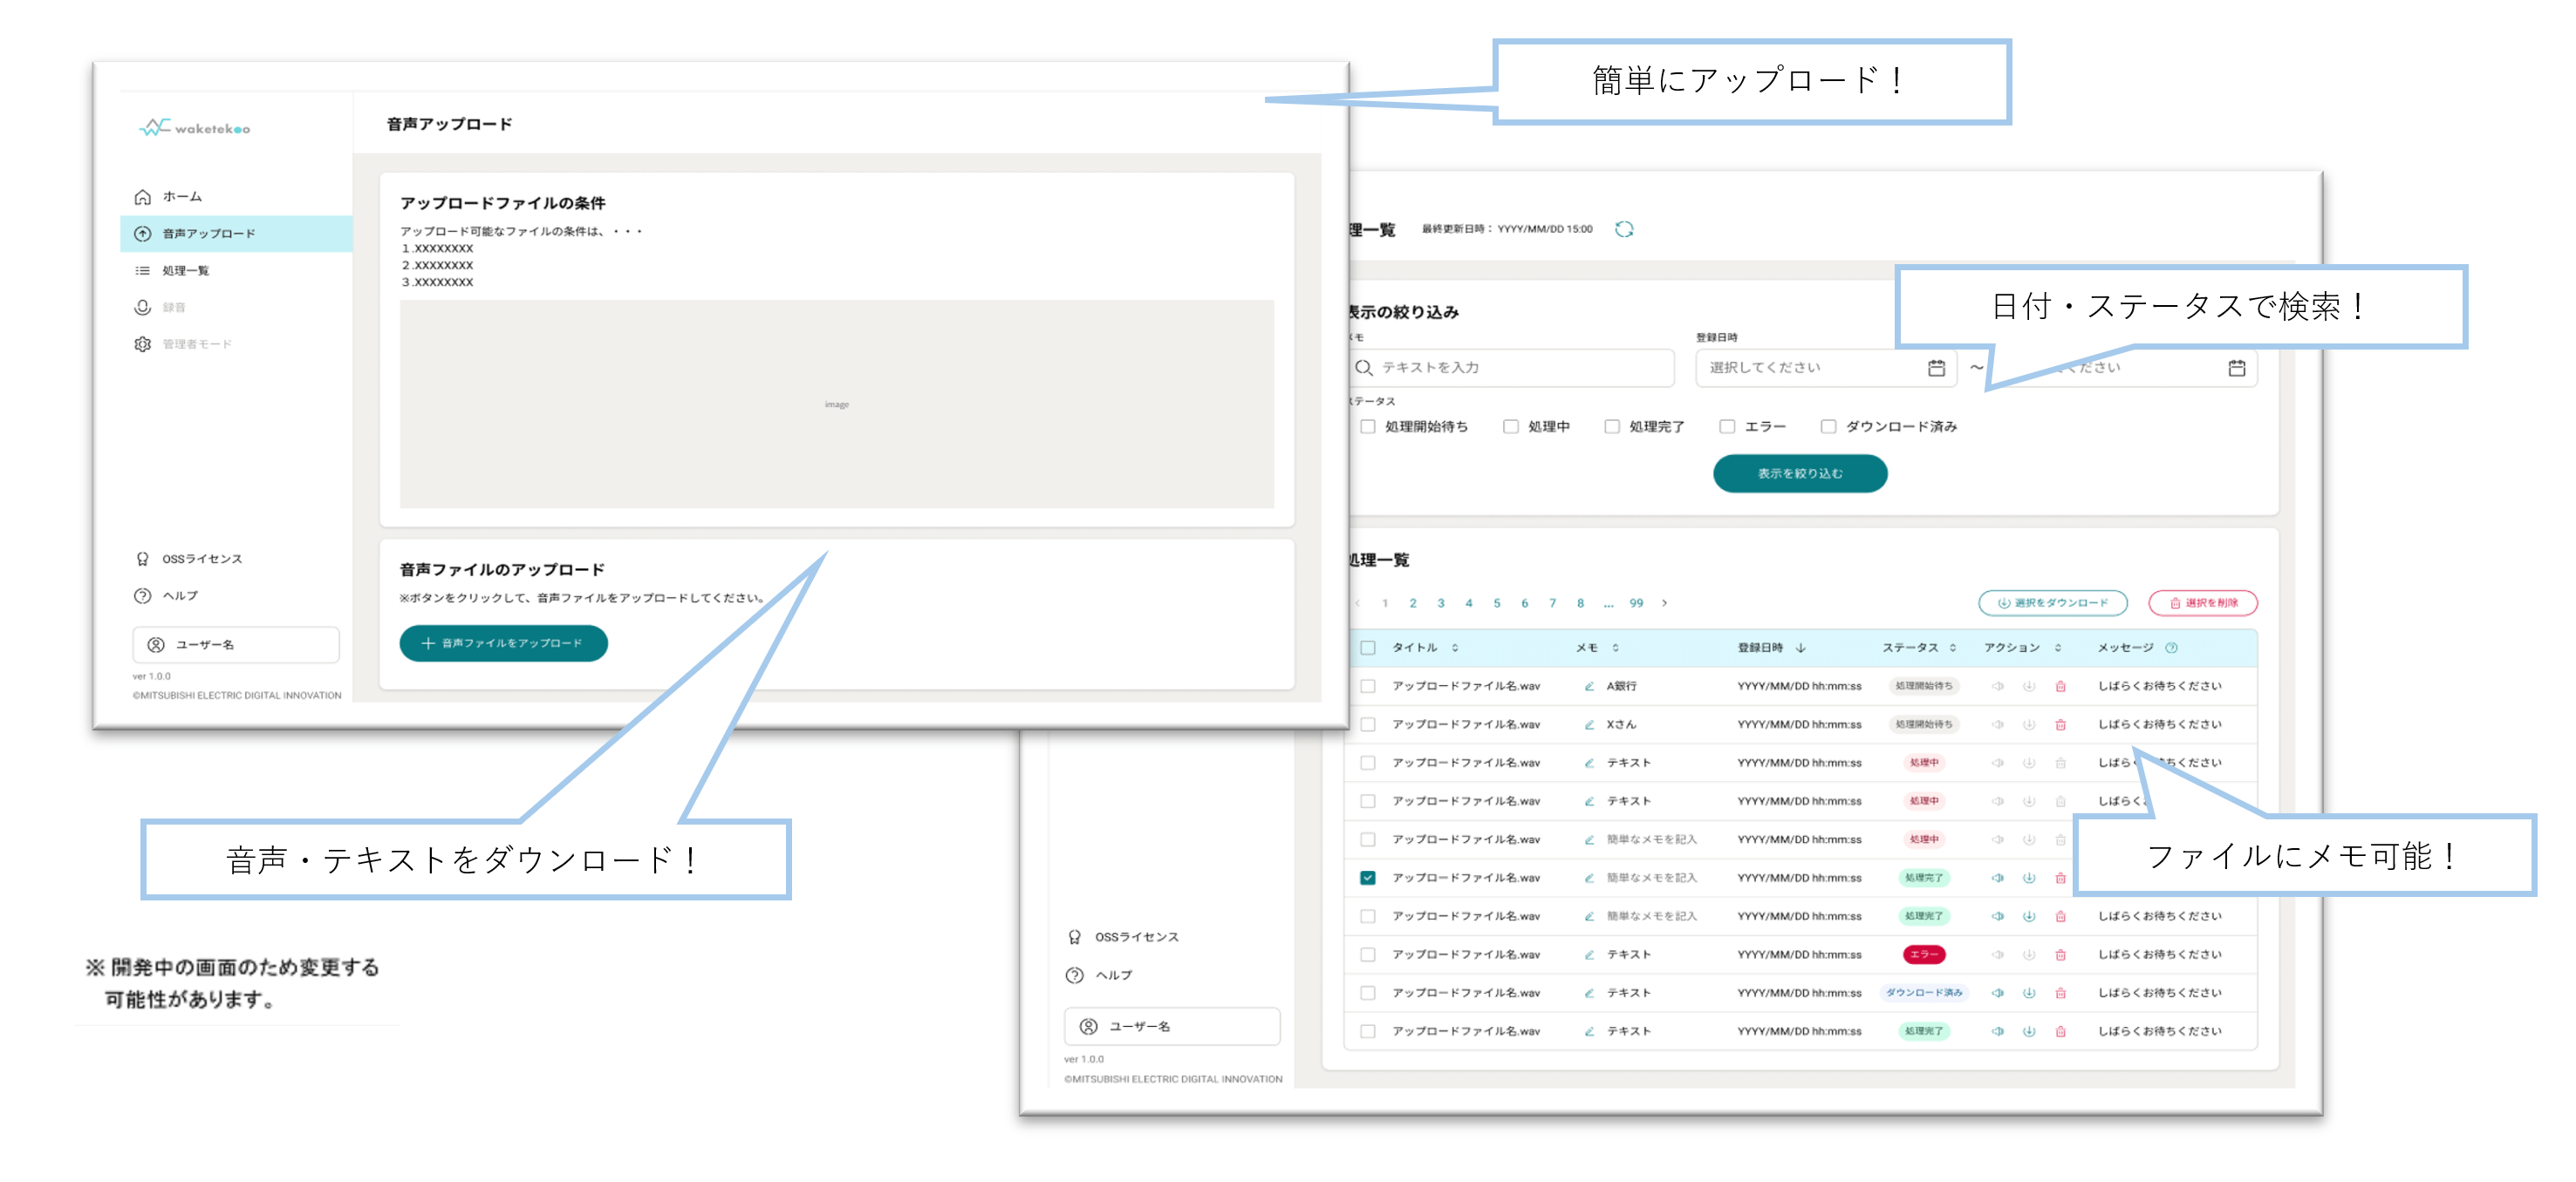Image resolution: width=2576 pixels, height=1182 pixels.
Task: Open 録音 via the microphone icon
Action: point(142,307)
